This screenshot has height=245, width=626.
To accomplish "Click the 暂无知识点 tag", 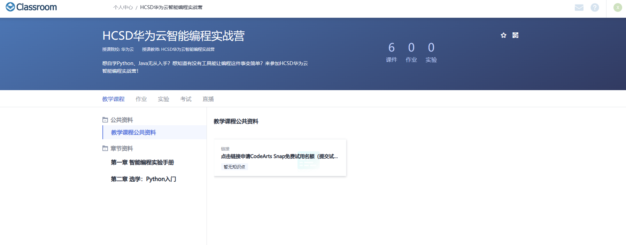I will pyautogui.click(x=234, y=167).
